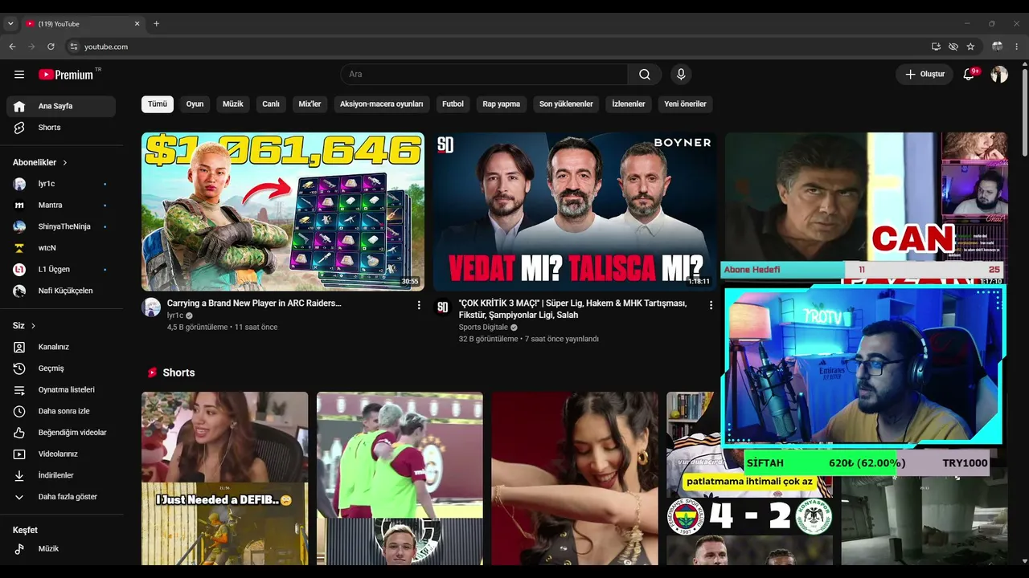Select the İzlenenler filter chip
This screenshot has width=1029, height=578.
click(x=629, y=104)
